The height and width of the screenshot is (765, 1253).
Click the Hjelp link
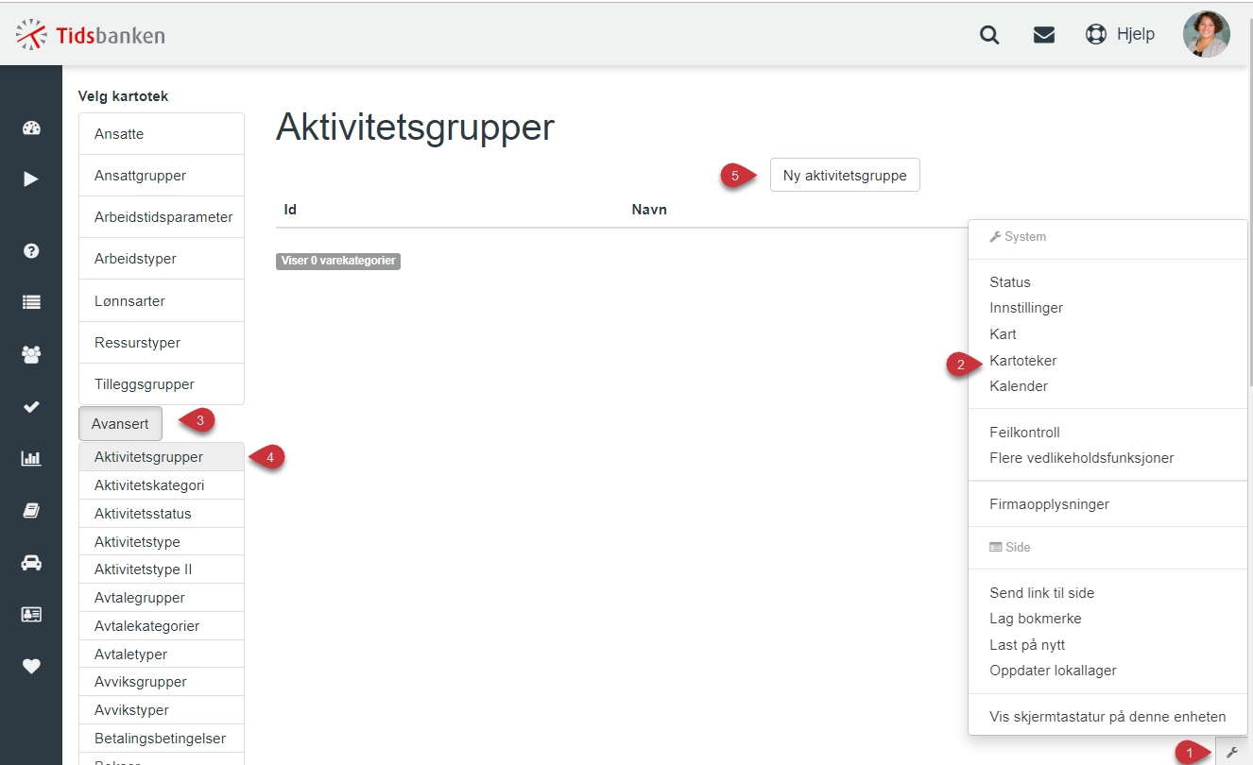[1135, 34]
